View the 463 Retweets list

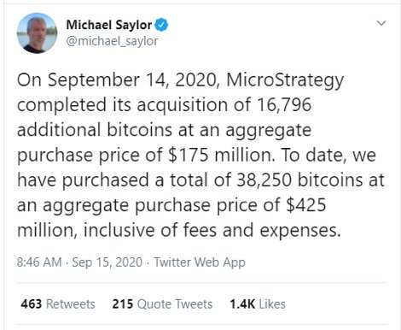pos(58,304)
